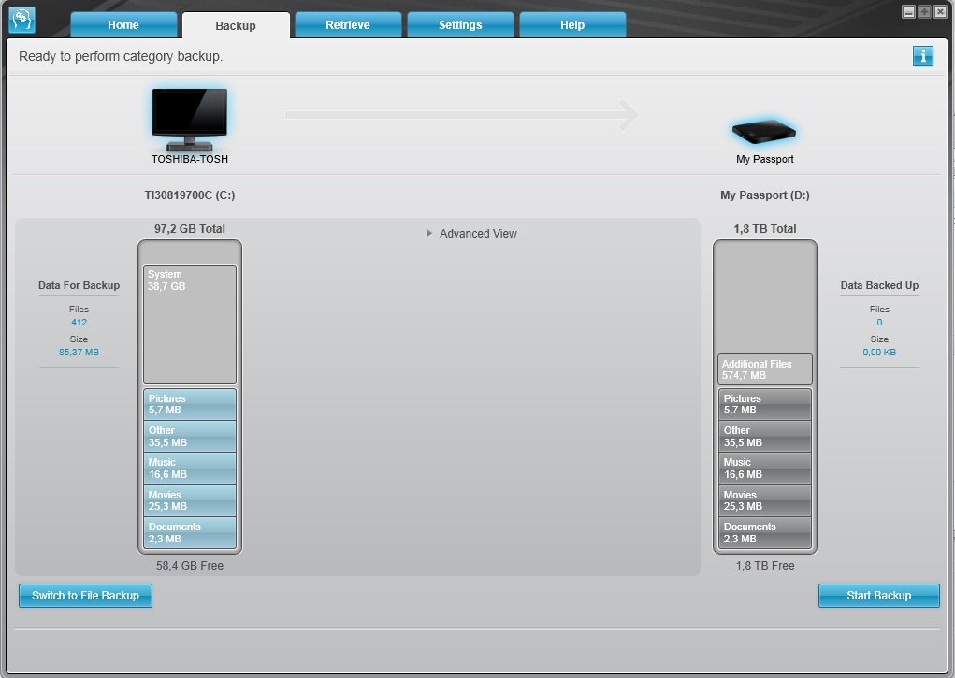This screenshot has height=678, width=955.
Task: Toggle the source Music 16,6 MB category
Action: coord(190,469)
